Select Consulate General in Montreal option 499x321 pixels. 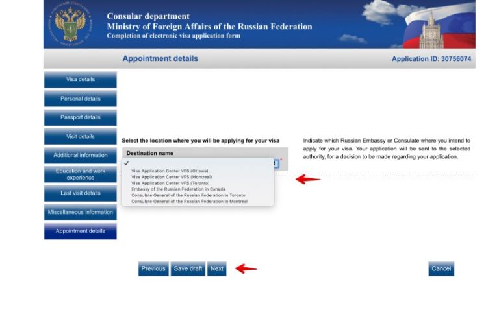(189, 201)
